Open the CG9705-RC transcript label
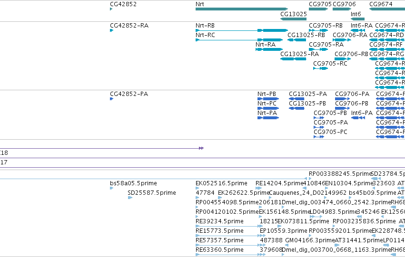 click(330, 64)
